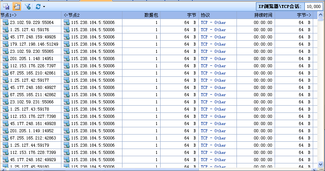Image resolution: width=325 pixels, height=171 pixels.
Task: Click the IP浏览器\TCP会话 value field 10,000
Action: [314, 6]
